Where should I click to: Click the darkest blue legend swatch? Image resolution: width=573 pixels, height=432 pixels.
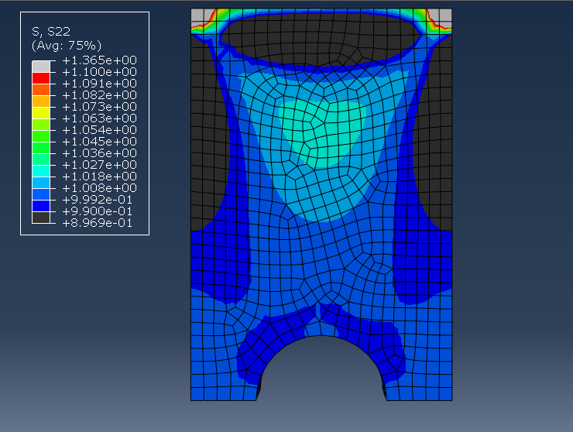(x=40, y=205)
